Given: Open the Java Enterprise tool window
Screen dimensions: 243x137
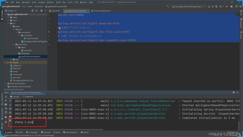Looking at the screenshot, I should [70, 133].
